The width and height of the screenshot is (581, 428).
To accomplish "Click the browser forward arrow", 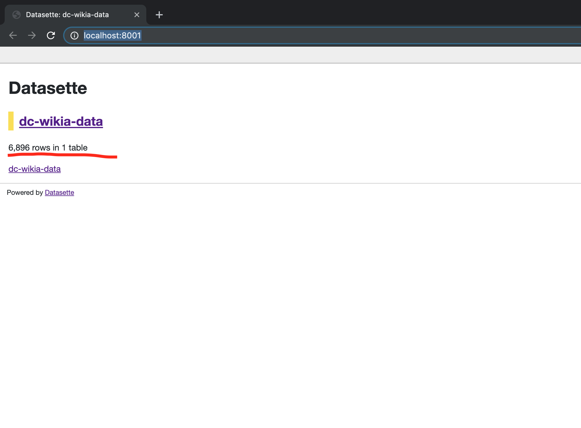I will click(32, 35).
